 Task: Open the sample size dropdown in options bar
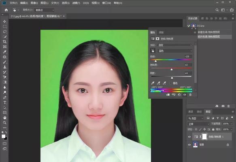(x=45, y=10)
